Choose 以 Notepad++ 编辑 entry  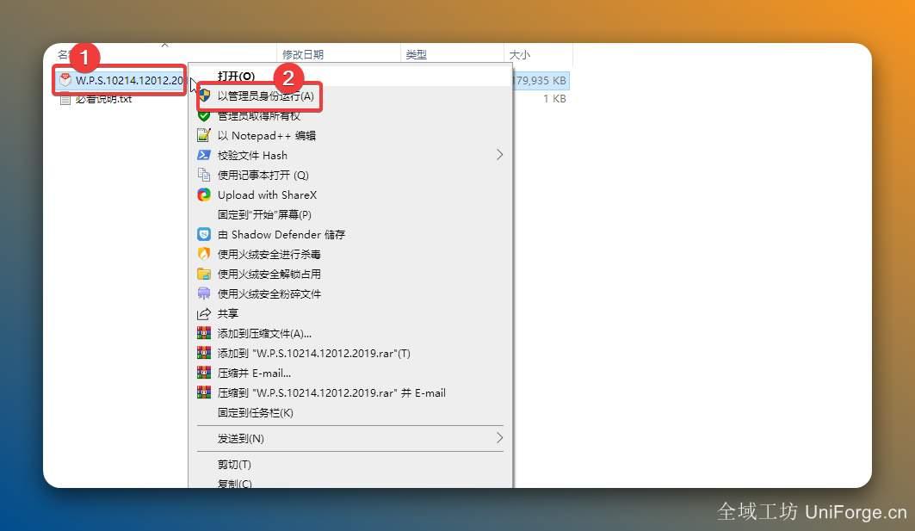[x=266, y=135]
